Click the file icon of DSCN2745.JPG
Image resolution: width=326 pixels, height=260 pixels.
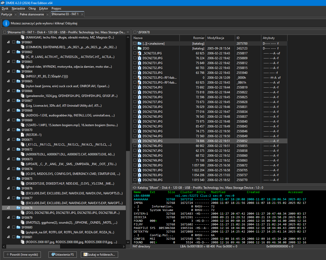point(139,141)
